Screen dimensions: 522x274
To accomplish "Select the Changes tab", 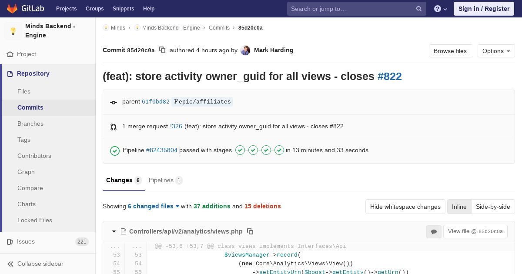I will pos(124,180).
